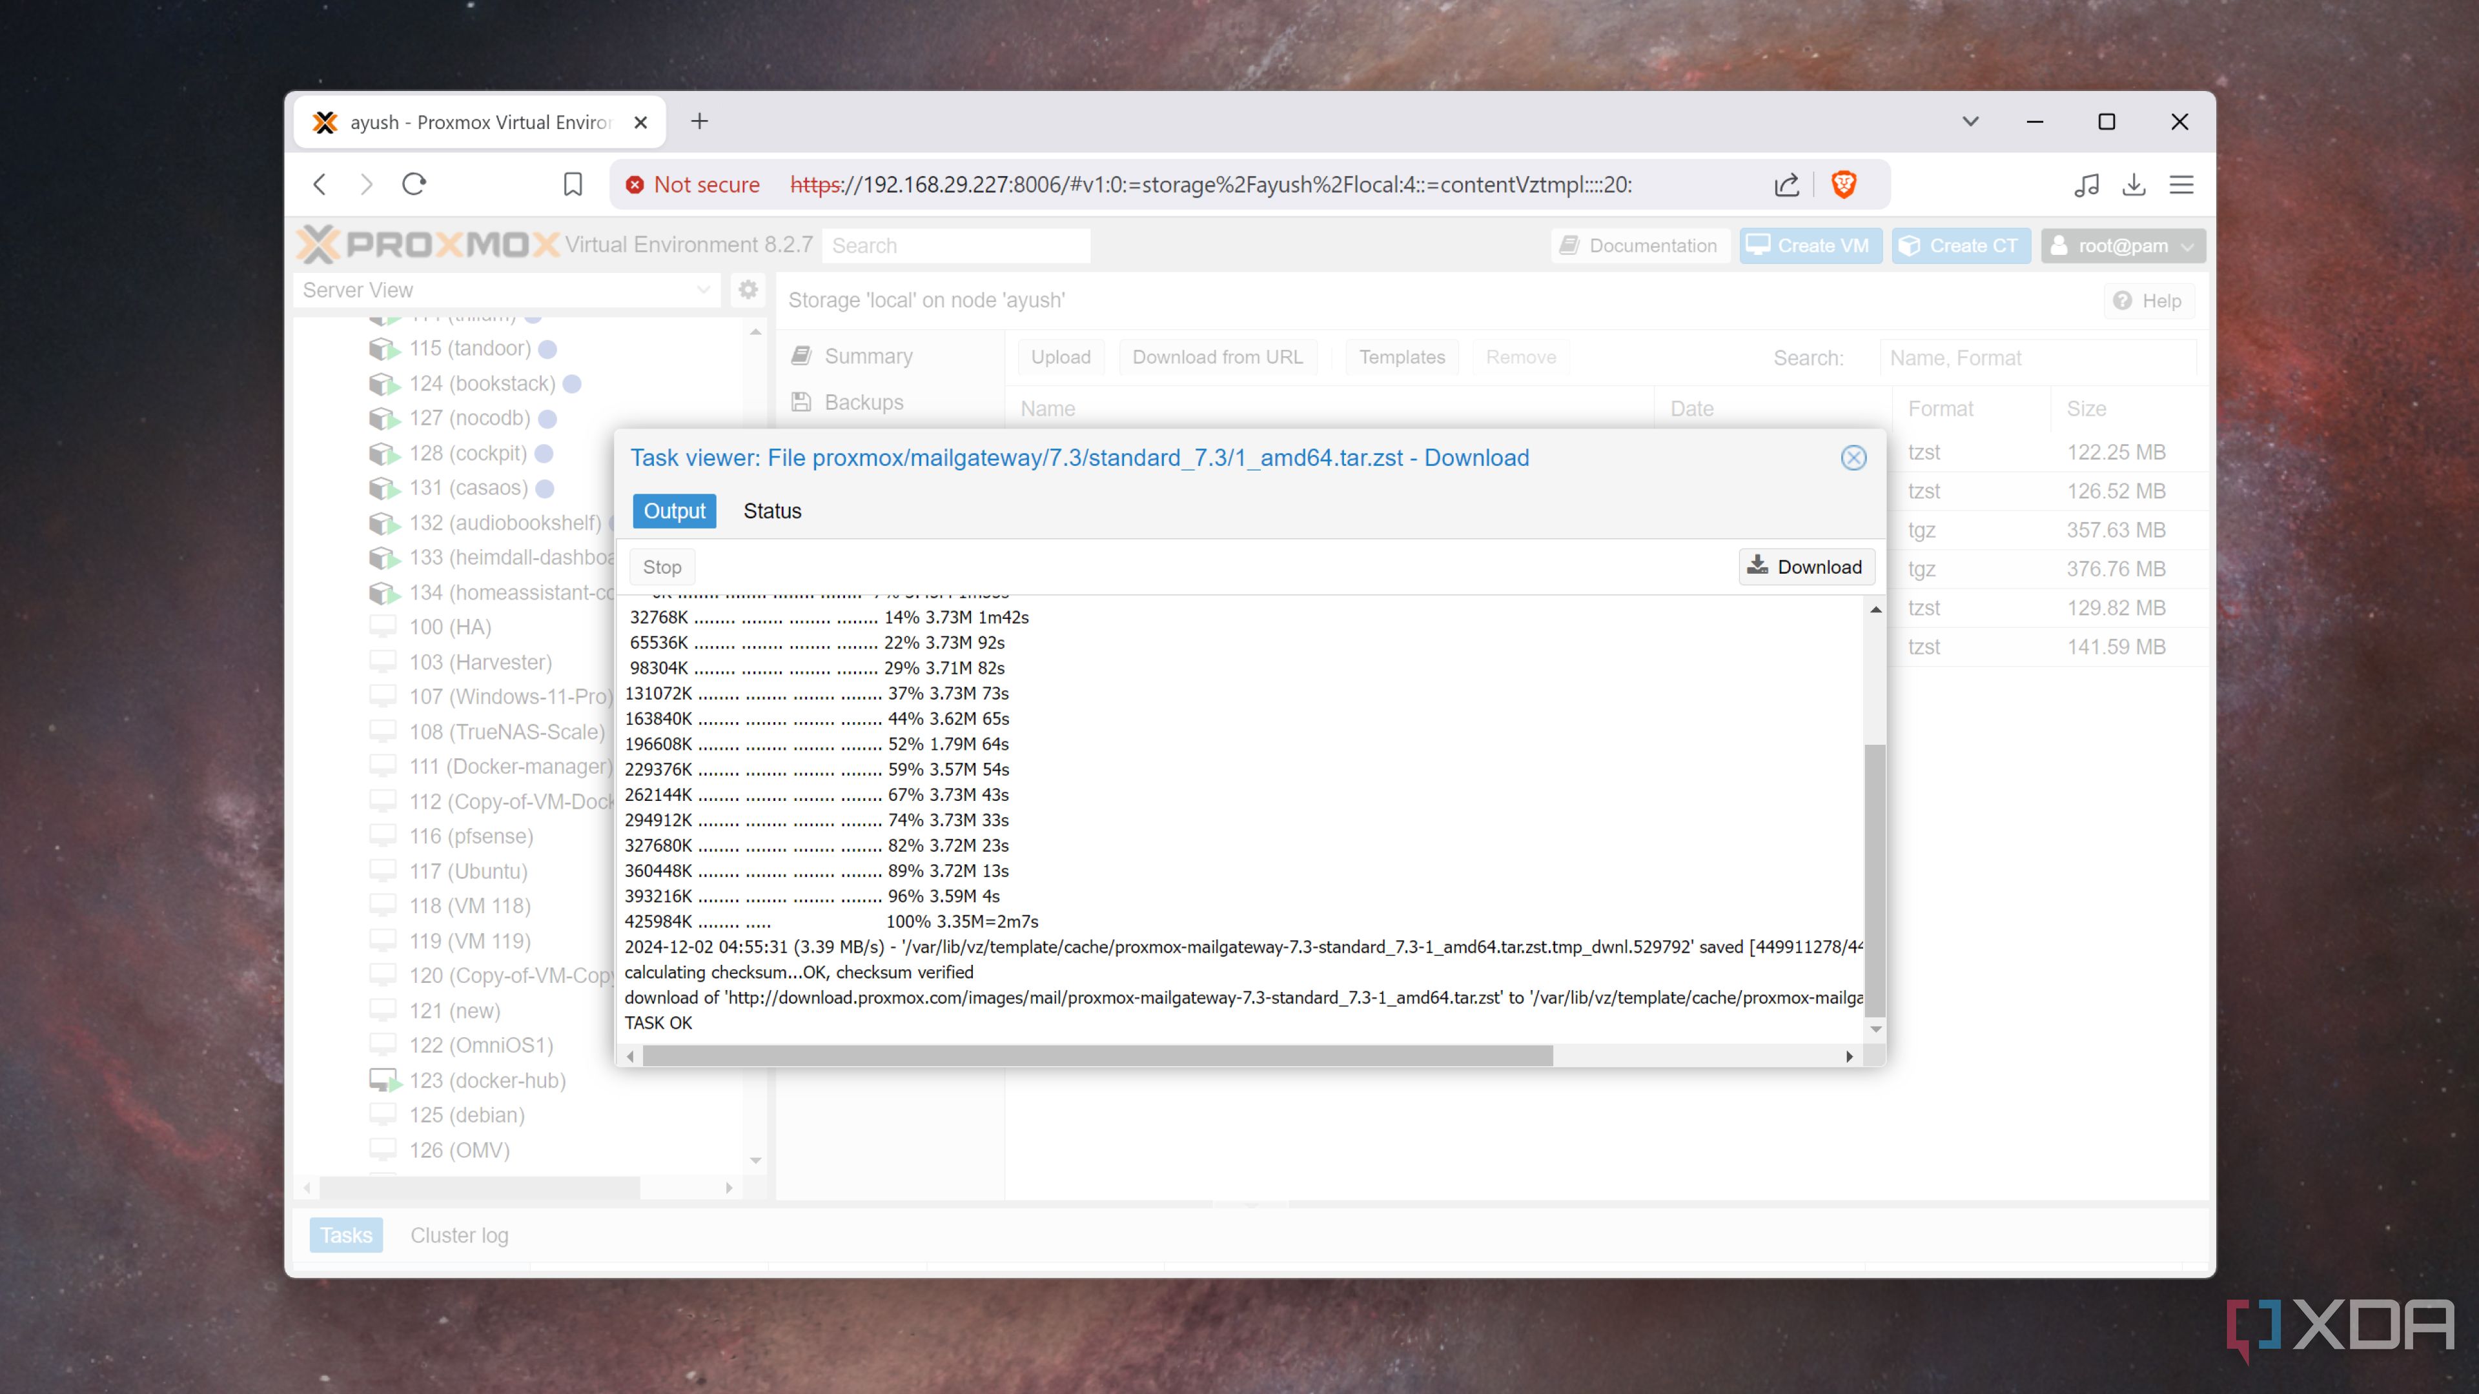The height and width of the screenshot is (1394, 2479).
Task: Close the Proxmox browser tab
Action: (x=641, y=122)
